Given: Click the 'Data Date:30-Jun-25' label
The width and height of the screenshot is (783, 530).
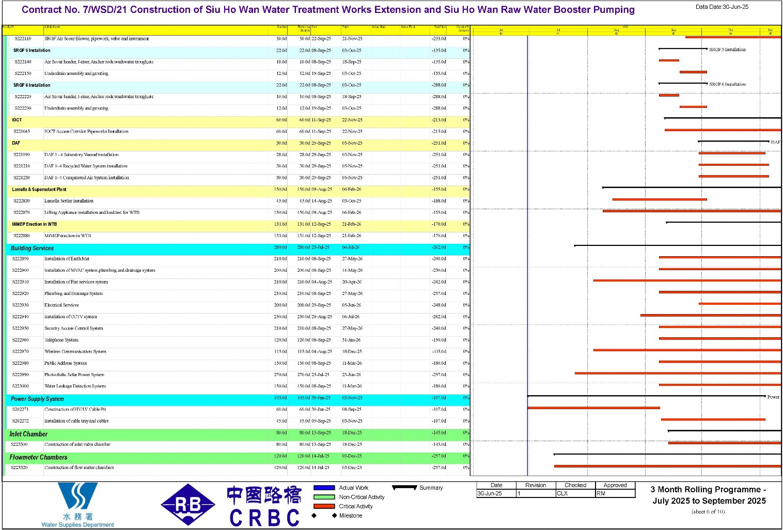Looking at the screenshot, I should coord(722,7).
